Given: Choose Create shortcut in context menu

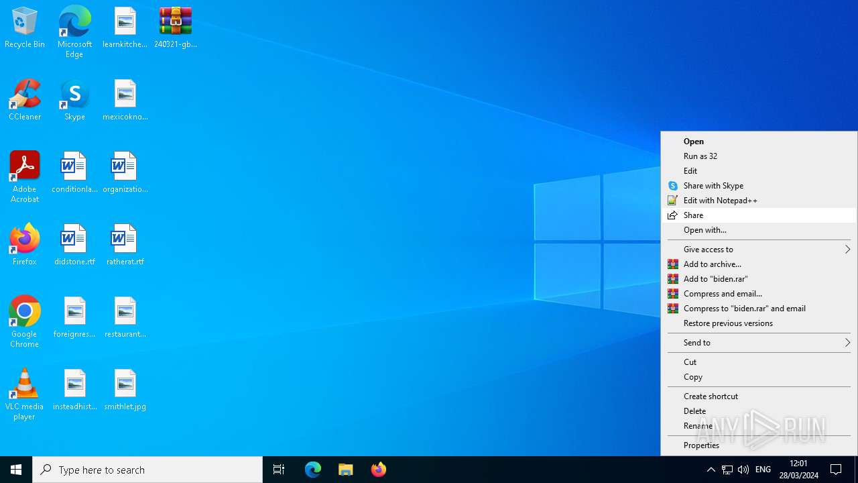Looking at the screenshot, I should (759, 396).
